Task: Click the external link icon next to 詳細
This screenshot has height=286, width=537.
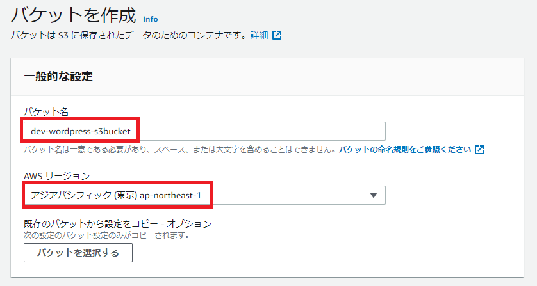Action: (x=277, y=35)
